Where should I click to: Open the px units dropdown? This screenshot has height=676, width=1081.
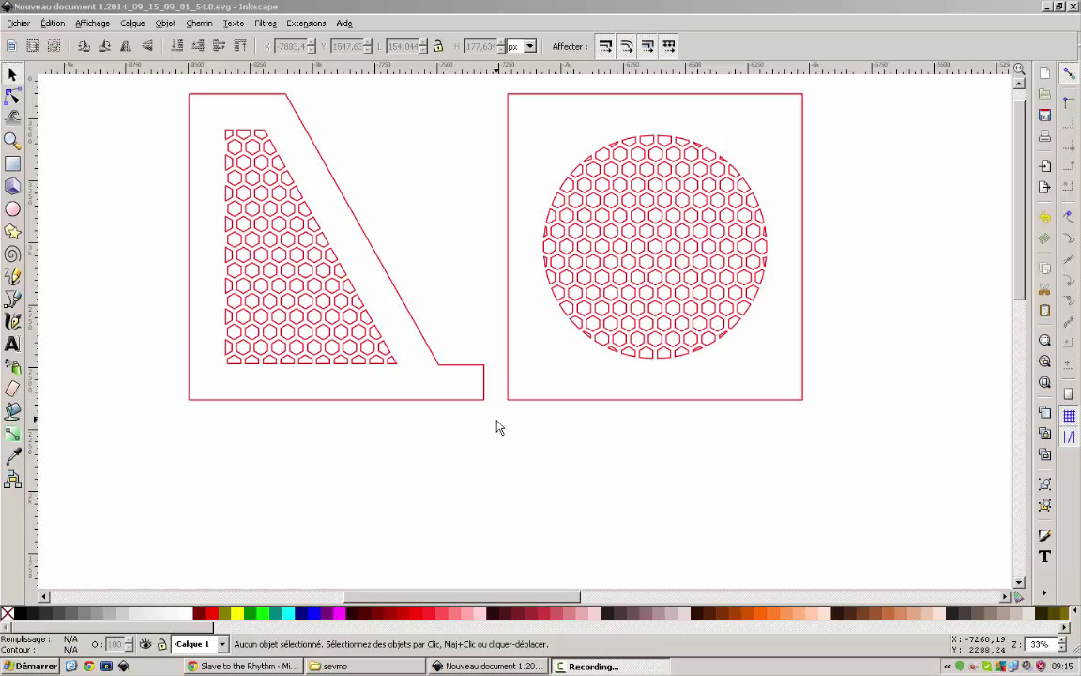pos(530,46)
